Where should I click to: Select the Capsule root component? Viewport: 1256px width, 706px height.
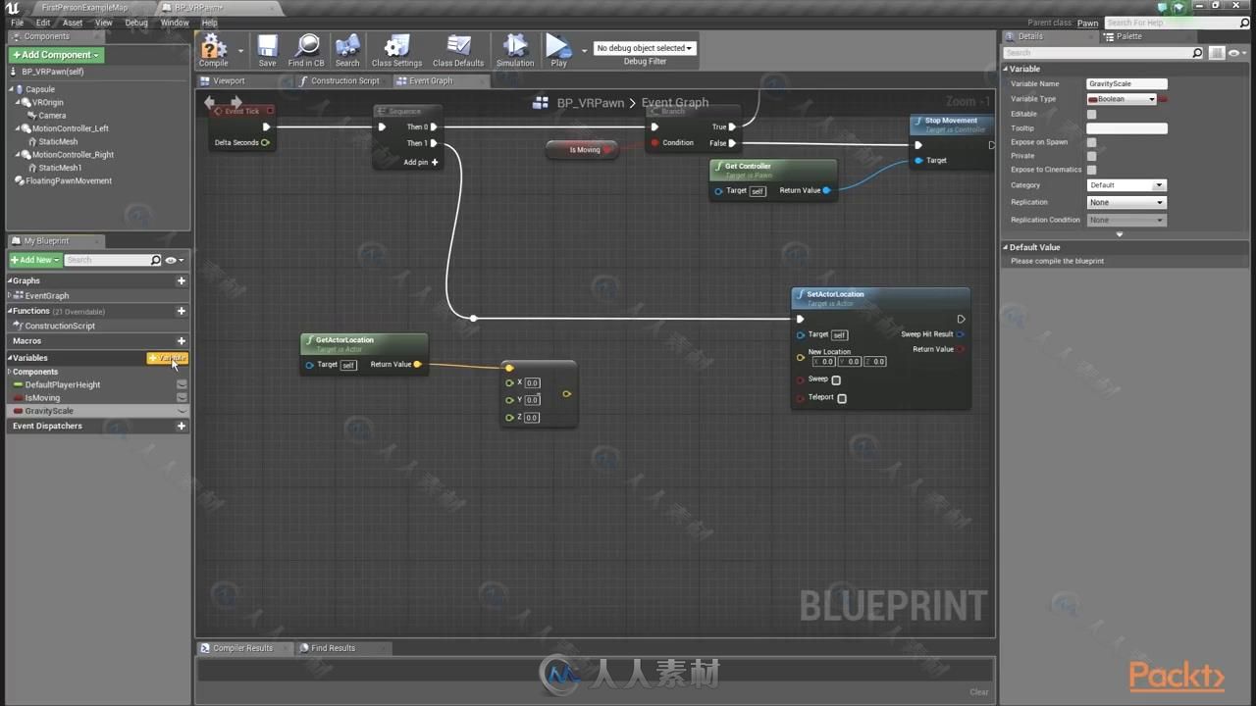point(40,89)
